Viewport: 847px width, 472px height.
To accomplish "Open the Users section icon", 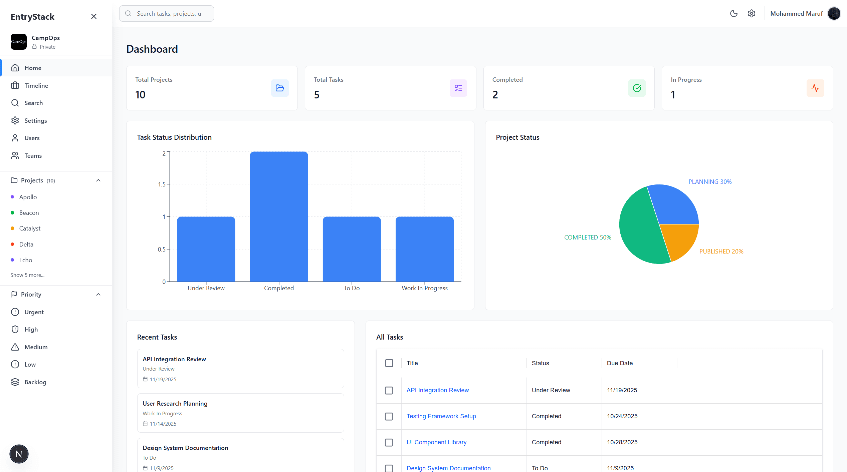I will (15, 138).
